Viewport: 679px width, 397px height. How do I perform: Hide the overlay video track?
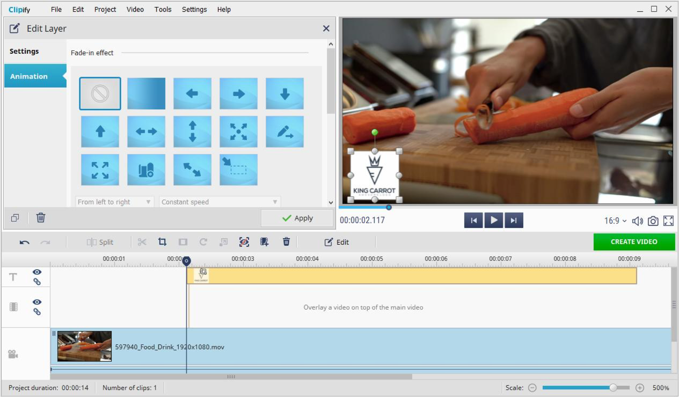click(x=37, y=302)
